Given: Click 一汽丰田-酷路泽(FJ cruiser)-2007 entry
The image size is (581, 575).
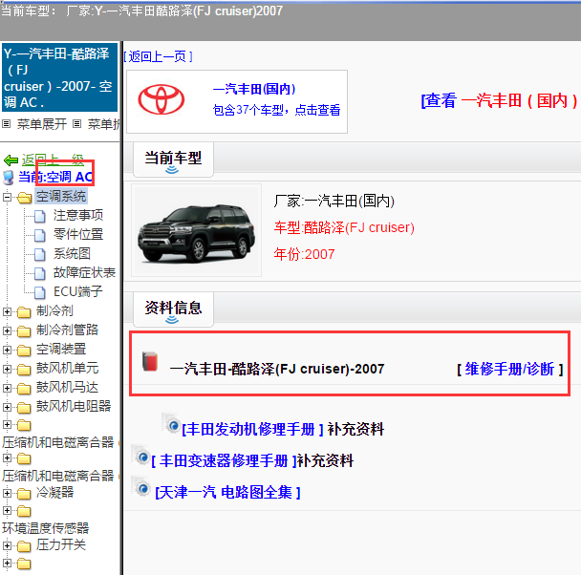Looking at the screenshot, I should pos(277,369).
